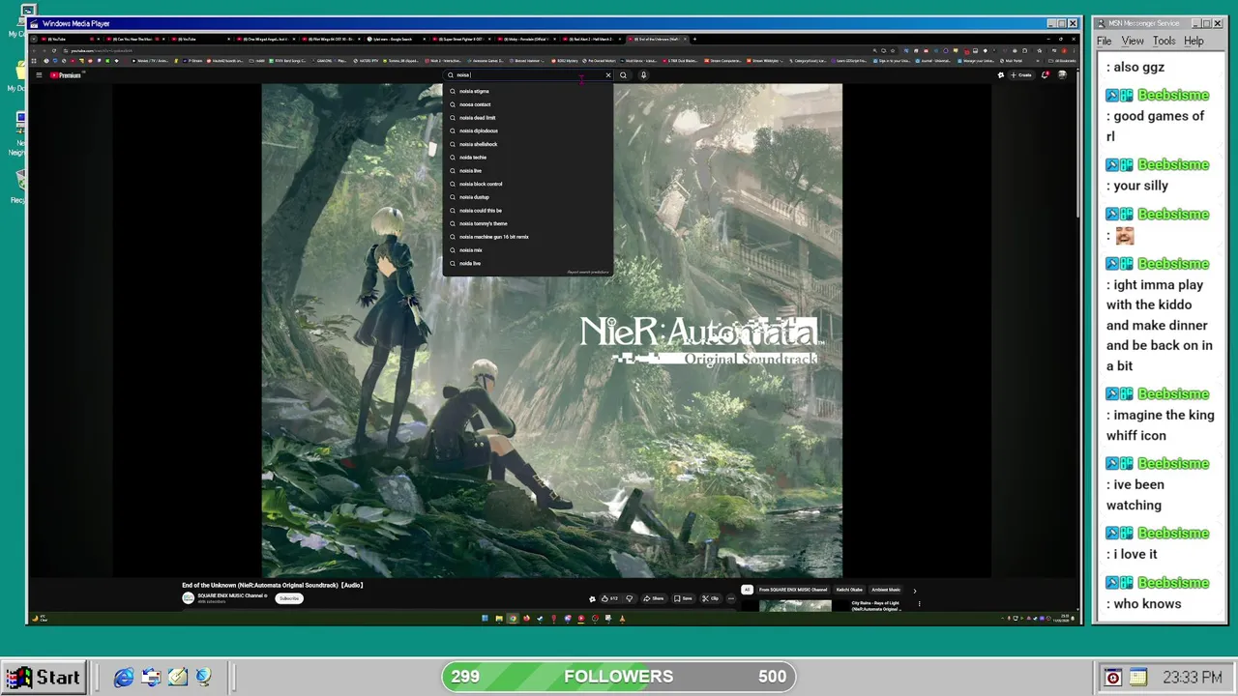1238x696 pixels.
Task: Open City Ruins - Rays of Light thumbnail
Action: point(795,606)
